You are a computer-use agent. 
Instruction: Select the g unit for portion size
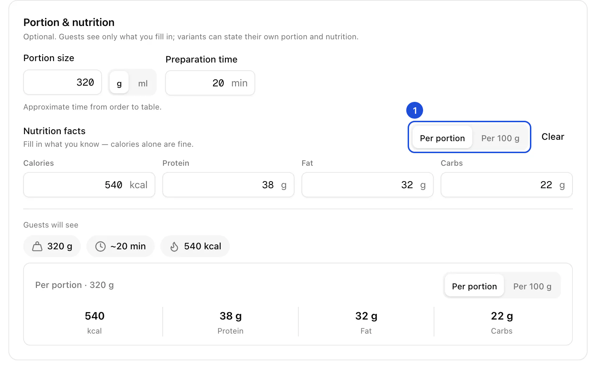[119, 83]
